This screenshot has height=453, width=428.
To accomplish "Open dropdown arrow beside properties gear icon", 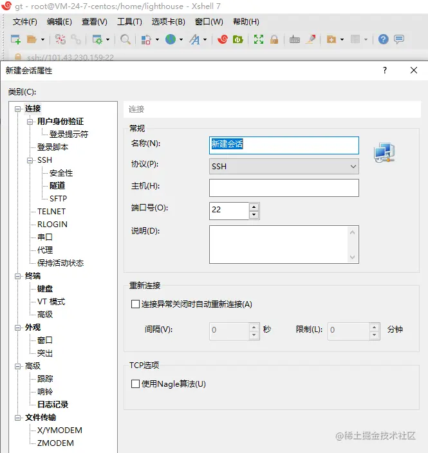I will click(107, 39).
